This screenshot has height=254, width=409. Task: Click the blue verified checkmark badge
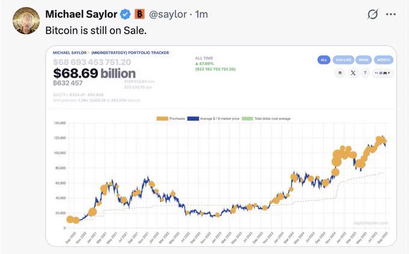(x=125, y=14)
